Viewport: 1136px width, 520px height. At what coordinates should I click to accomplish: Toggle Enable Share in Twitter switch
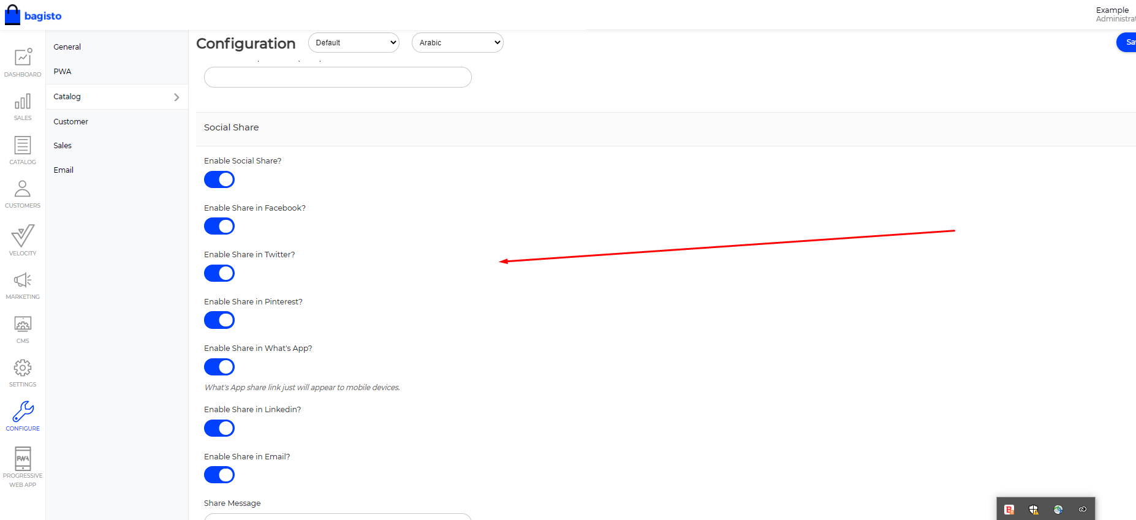click(x=219, y=273)
